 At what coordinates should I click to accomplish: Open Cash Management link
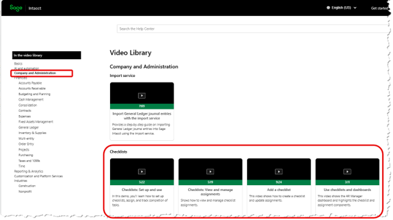coord(31,99)
